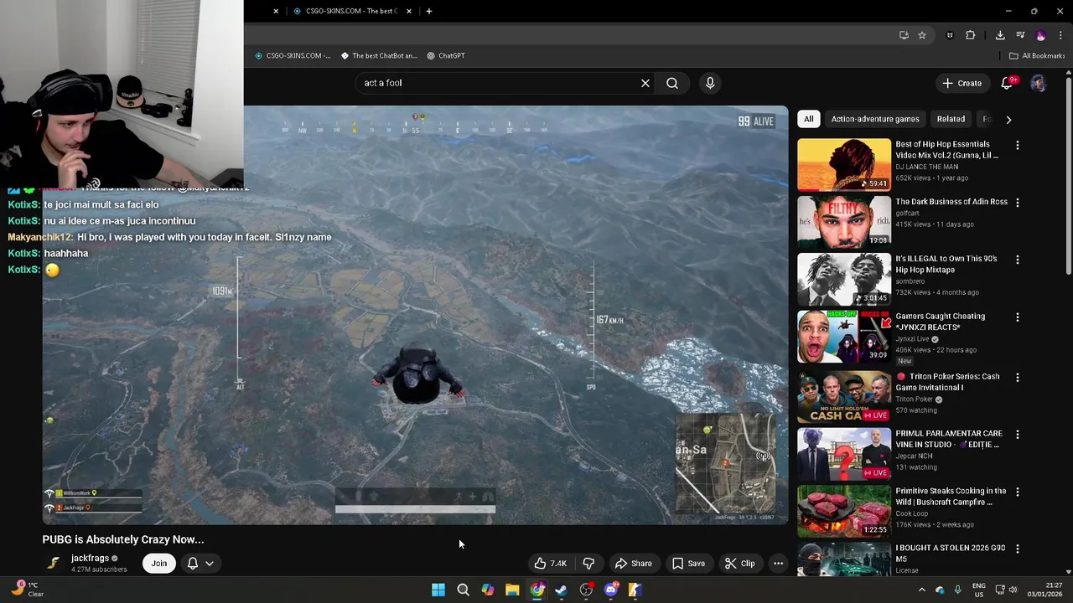Image resolution: width=1073 pixels, height=603 pixels.
Task: Save the video to a playlist
Action: point(688,564)
